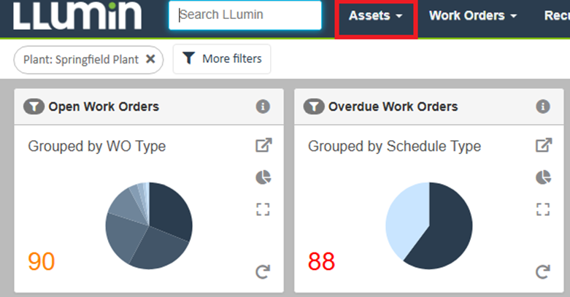Open info for Overdue Work Orders widget
570x297 pixels.
(x=543, y=107)
